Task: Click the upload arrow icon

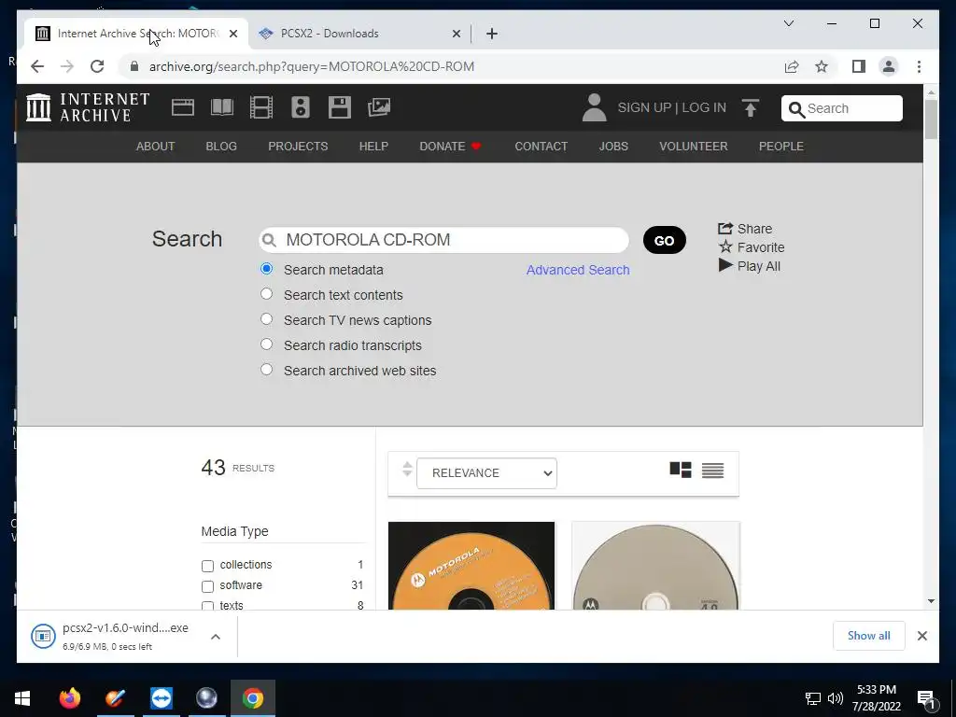Action: tap(751, 108)
